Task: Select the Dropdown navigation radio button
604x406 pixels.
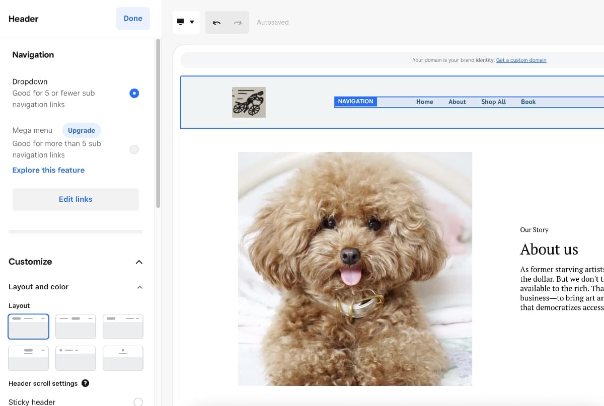Action: click(134, 93)
